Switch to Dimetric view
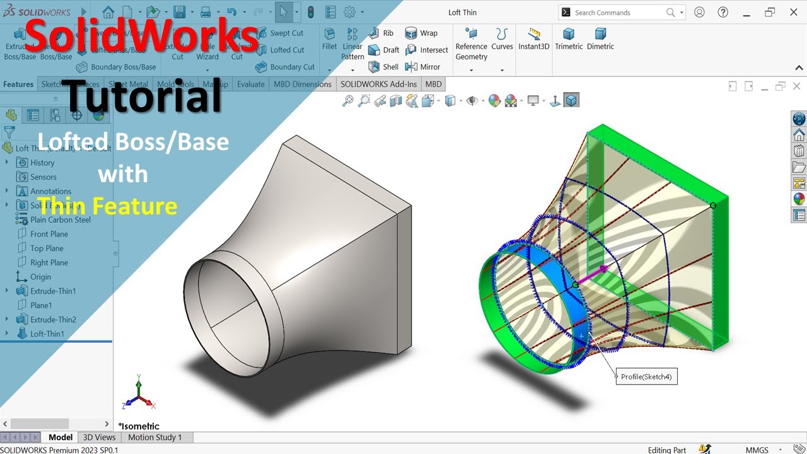This screenshot has width=807, height=454. pos(600,39)
